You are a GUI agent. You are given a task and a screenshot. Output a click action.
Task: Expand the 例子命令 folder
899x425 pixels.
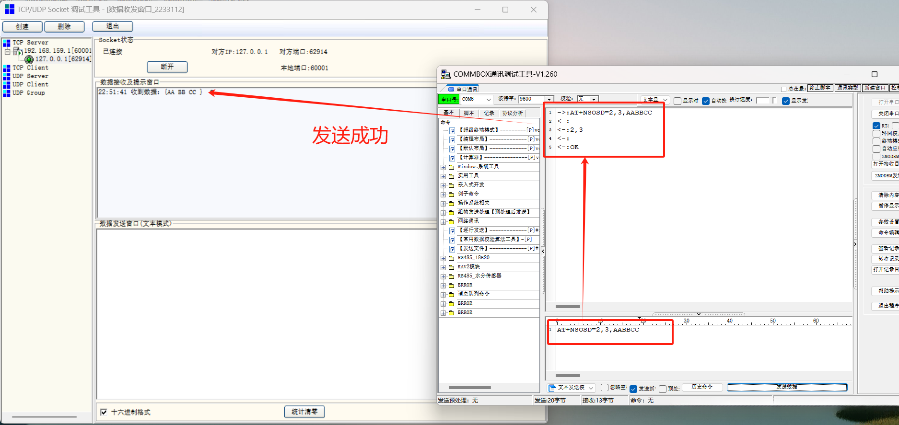pos(444,195)
